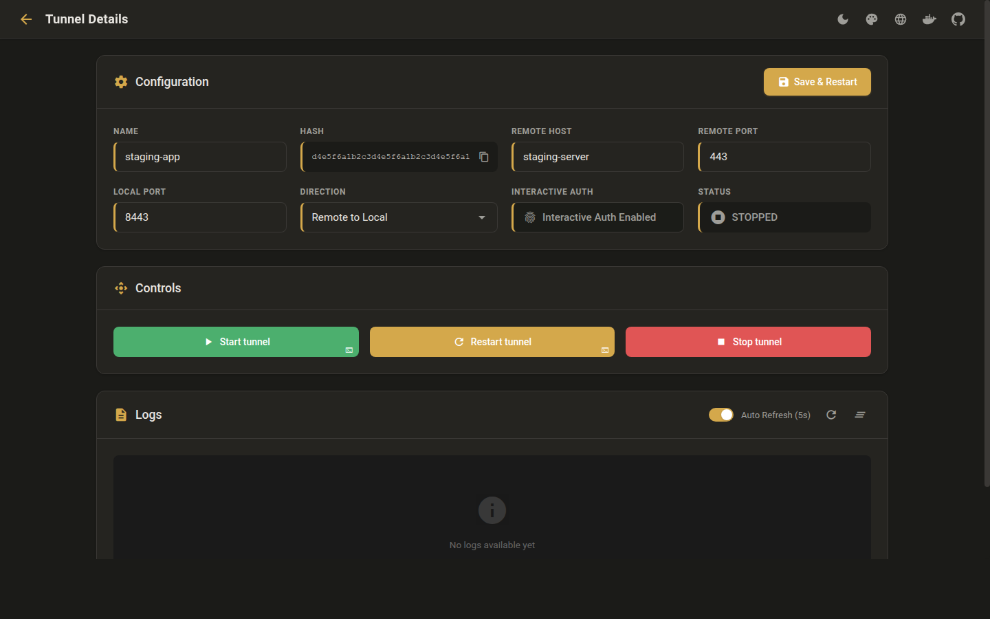Click the INTERACTIVE AUTH label
The height and width of the screenshot is (619, 990).
click(x=552, y=192)
